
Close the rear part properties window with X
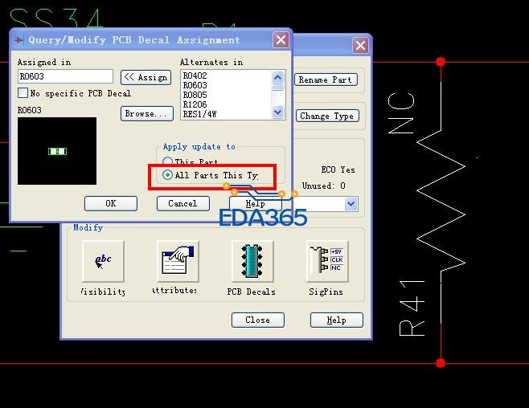361,45
